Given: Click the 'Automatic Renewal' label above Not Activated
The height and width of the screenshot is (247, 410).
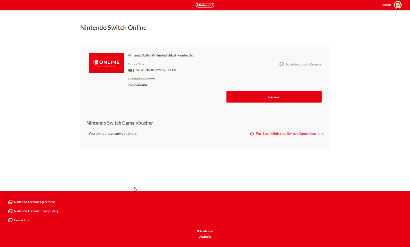Looking at the screenshot, I should (x=141, y=79).
